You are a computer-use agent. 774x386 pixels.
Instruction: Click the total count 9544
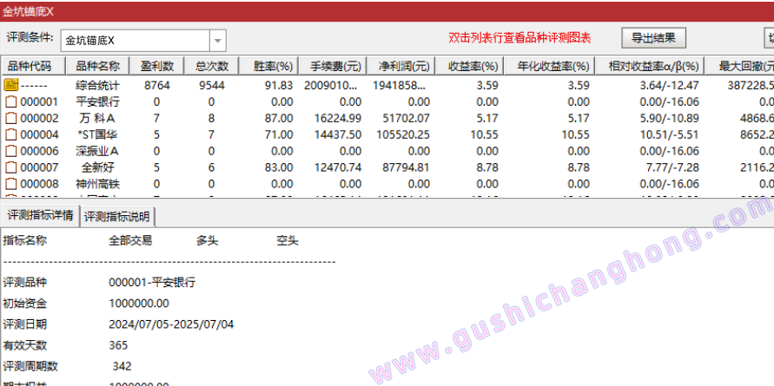point(212,85)
